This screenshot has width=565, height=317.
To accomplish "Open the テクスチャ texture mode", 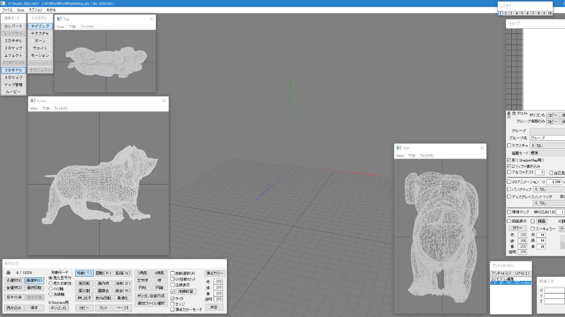I will tap(40, 33).
